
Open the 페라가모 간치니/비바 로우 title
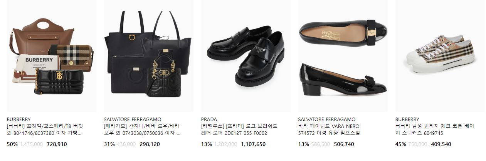tap(143, 130)
